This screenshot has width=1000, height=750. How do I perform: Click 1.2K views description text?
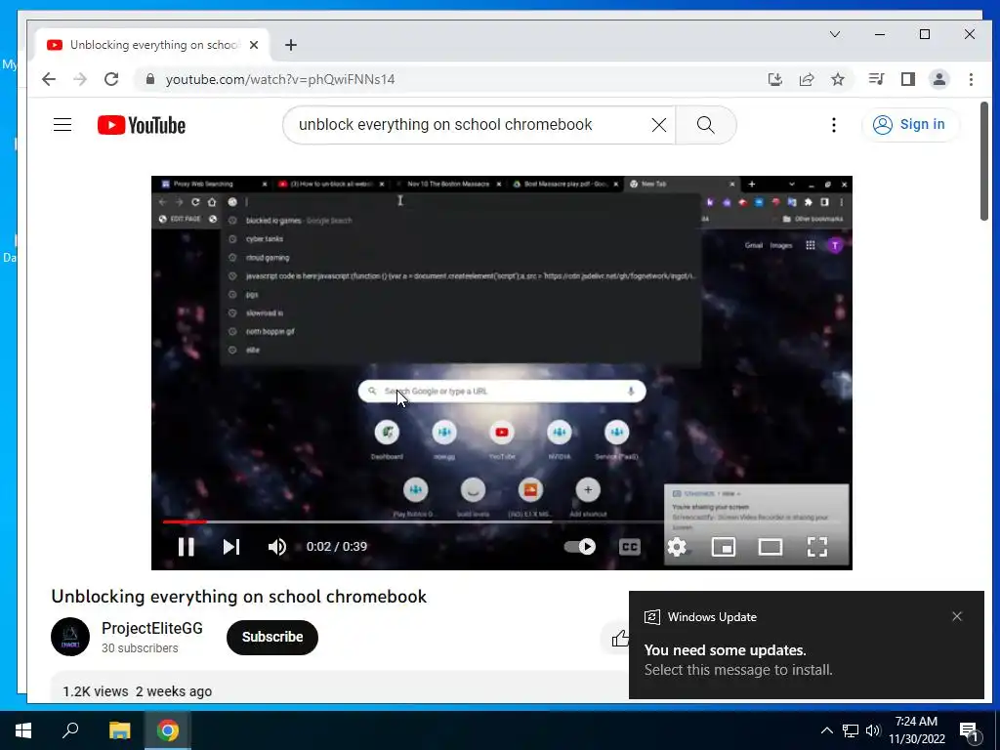pos(137,691)
